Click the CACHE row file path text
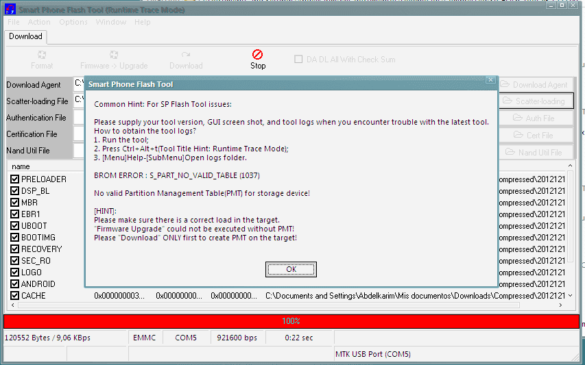This screenshot has width=585, height=365. pos(415,296)
